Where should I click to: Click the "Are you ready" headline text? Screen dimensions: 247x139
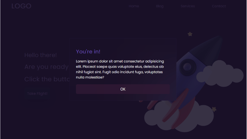point(46,67)
